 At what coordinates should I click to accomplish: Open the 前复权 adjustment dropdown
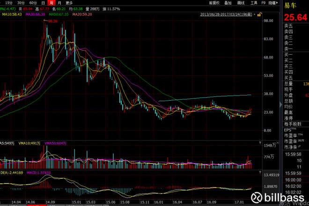[214, 2]
